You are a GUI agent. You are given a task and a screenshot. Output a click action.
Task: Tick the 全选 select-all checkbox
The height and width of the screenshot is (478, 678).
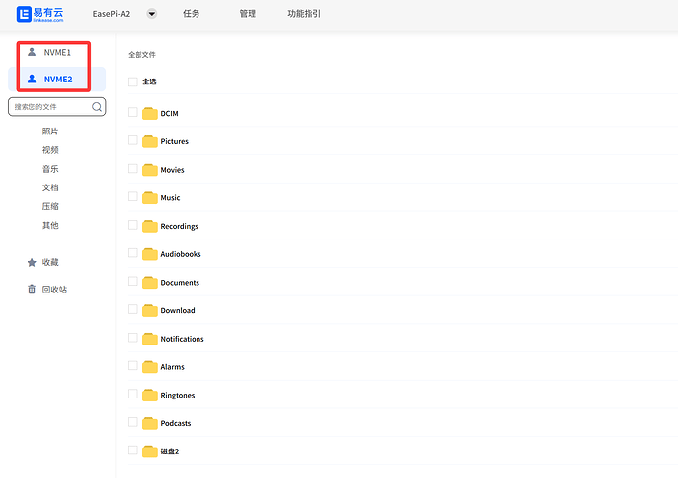coord(133,81)
